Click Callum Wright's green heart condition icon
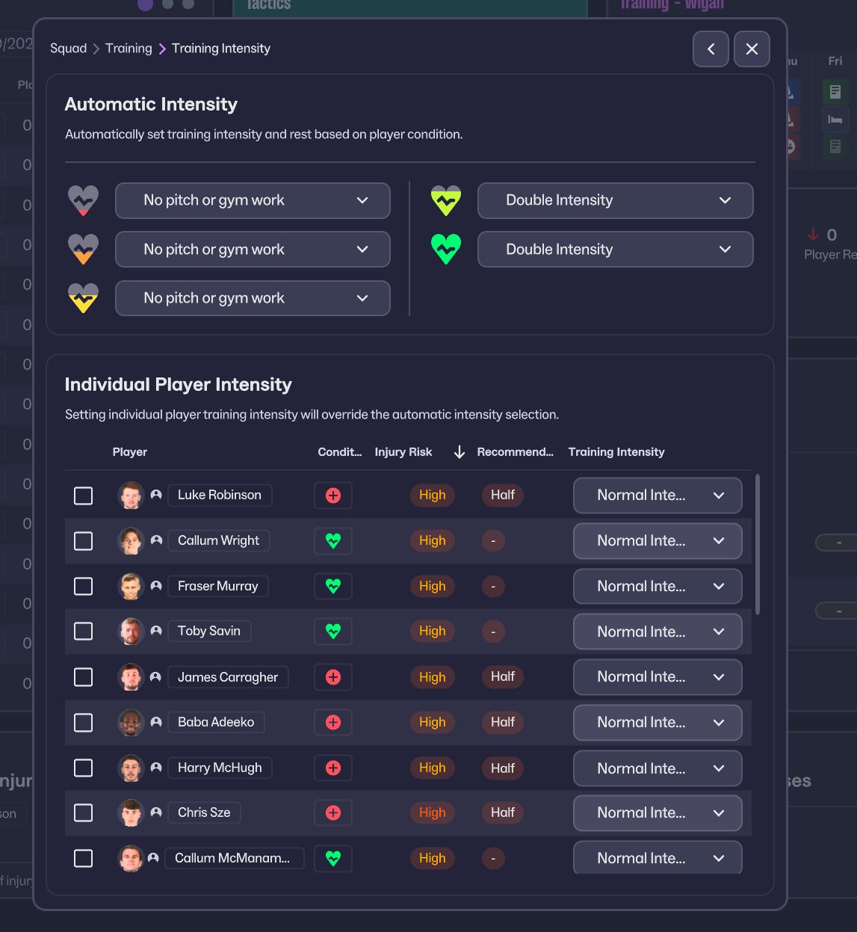 pyautogui.click(x=333, y=541)
